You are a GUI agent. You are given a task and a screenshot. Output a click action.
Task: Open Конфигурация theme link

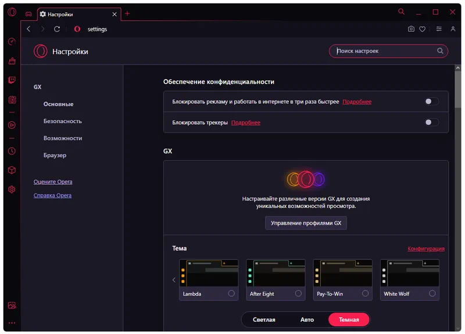coord(426,249)
